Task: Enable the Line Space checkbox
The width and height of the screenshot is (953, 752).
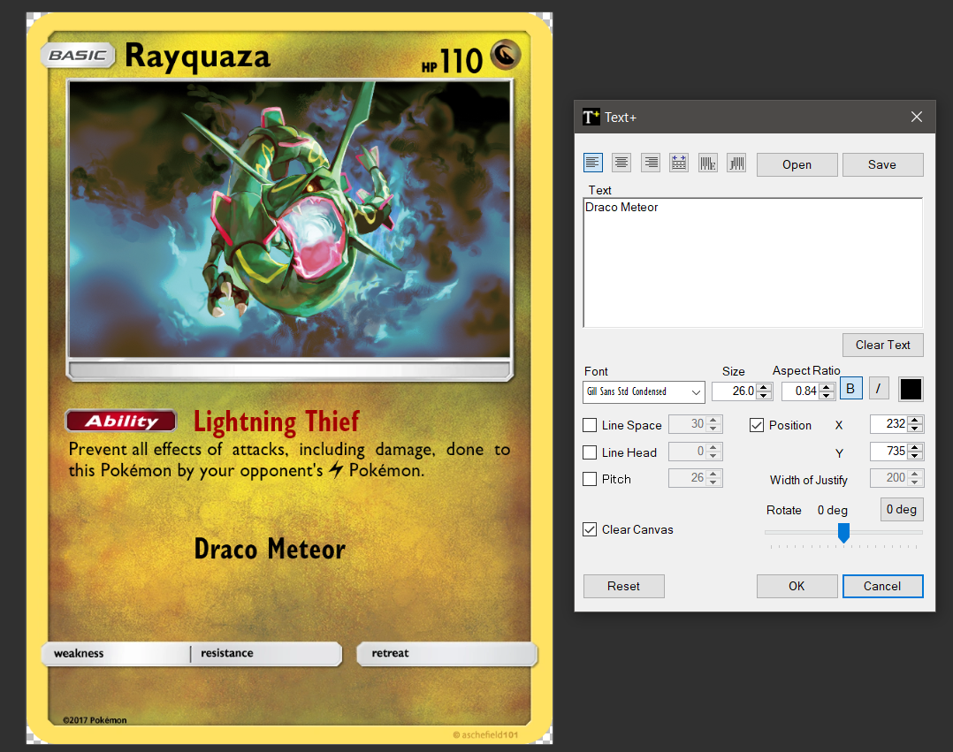Action: tap(590, 424)
